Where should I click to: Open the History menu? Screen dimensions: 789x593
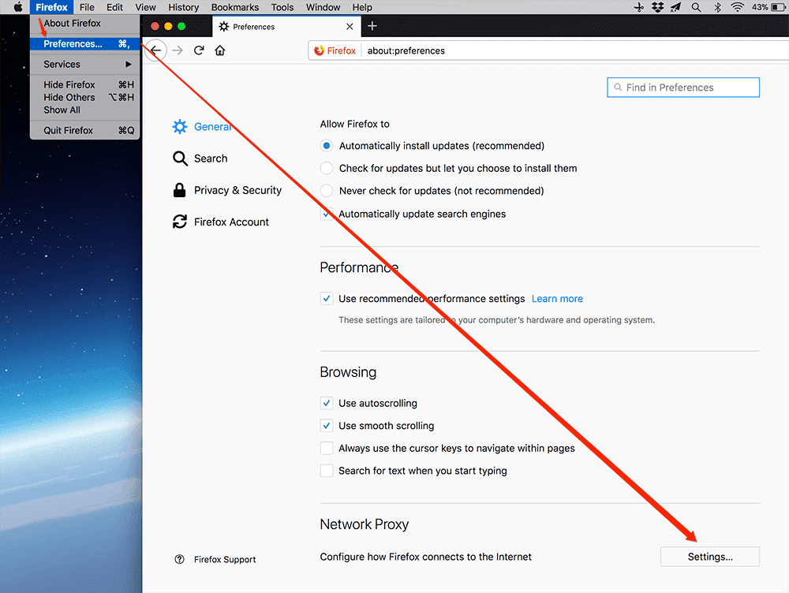point(183,7)
